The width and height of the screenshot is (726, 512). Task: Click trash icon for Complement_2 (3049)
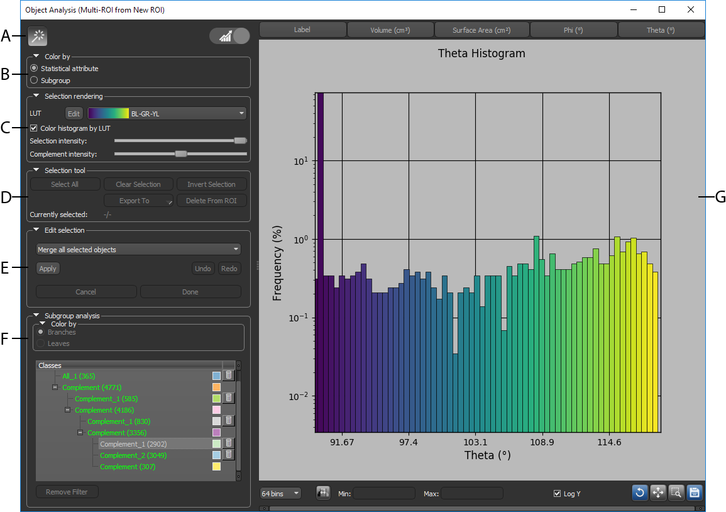[229, 455]
